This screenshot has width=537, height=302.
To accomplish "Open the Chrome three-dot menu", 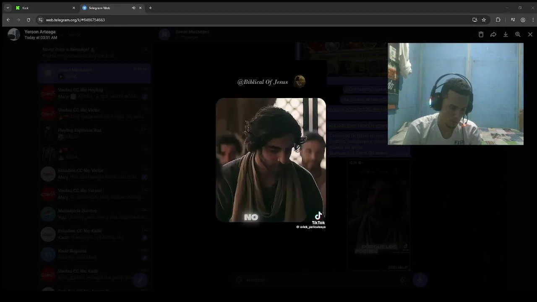I will [x=533, y=20].
